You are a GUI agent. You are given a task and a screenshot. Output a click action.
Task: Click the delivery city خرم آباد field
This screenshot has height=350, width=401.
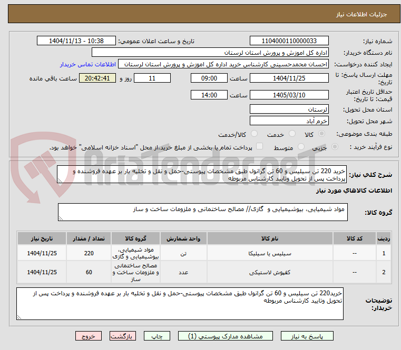point(289,121)
